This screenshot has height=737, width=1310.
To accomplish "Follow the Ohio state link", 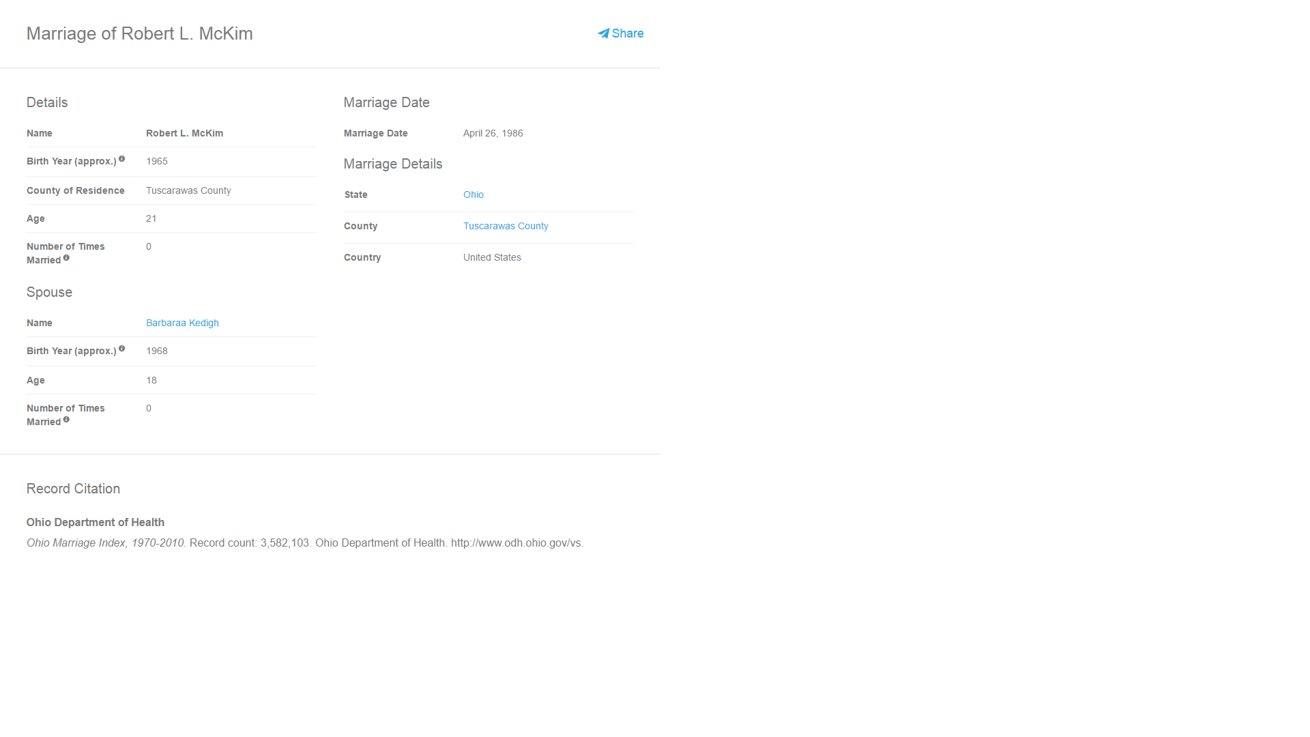I will [x=474, y=194].
